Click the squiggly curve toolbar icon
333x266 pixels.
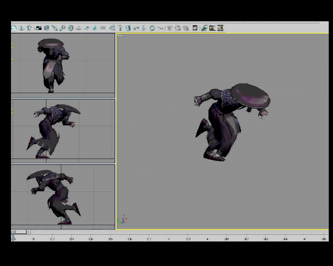click(160, 28)
